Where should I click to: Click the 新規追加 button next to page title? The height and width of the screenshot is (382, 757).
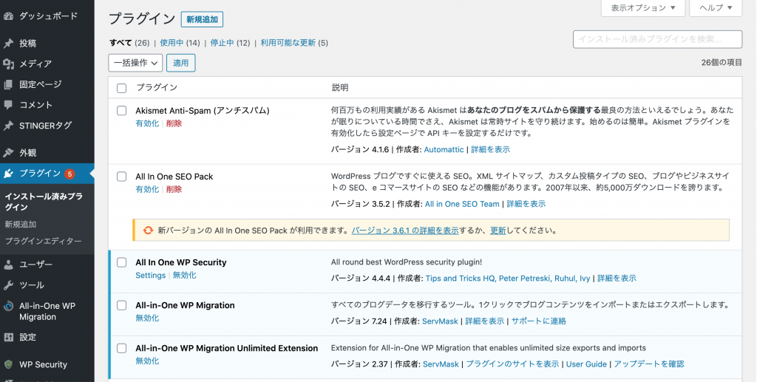click(202, 19)
